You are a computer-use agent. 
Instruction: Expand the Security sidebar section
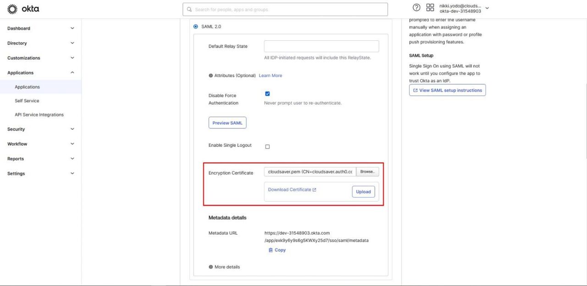(x=40, y=129)
